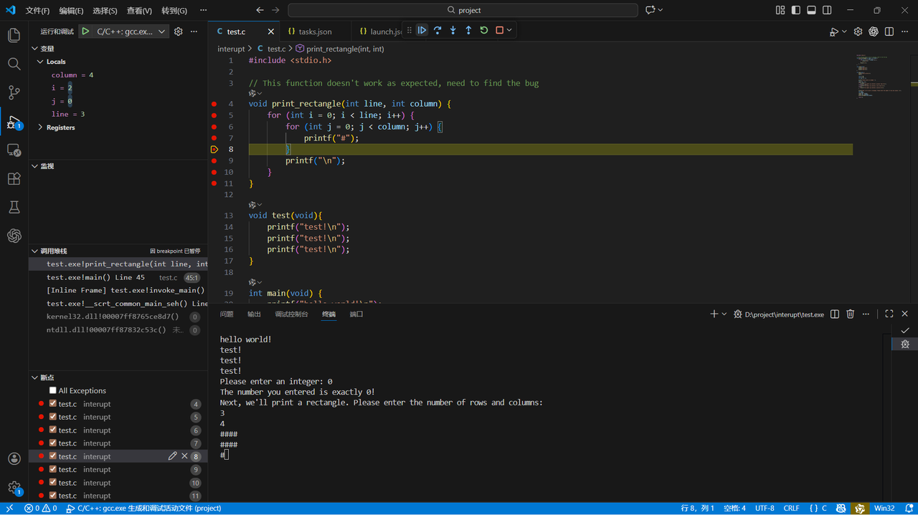
Task: Select test.exe!main() Line 45 stack frame
Action: pos(95,277)
